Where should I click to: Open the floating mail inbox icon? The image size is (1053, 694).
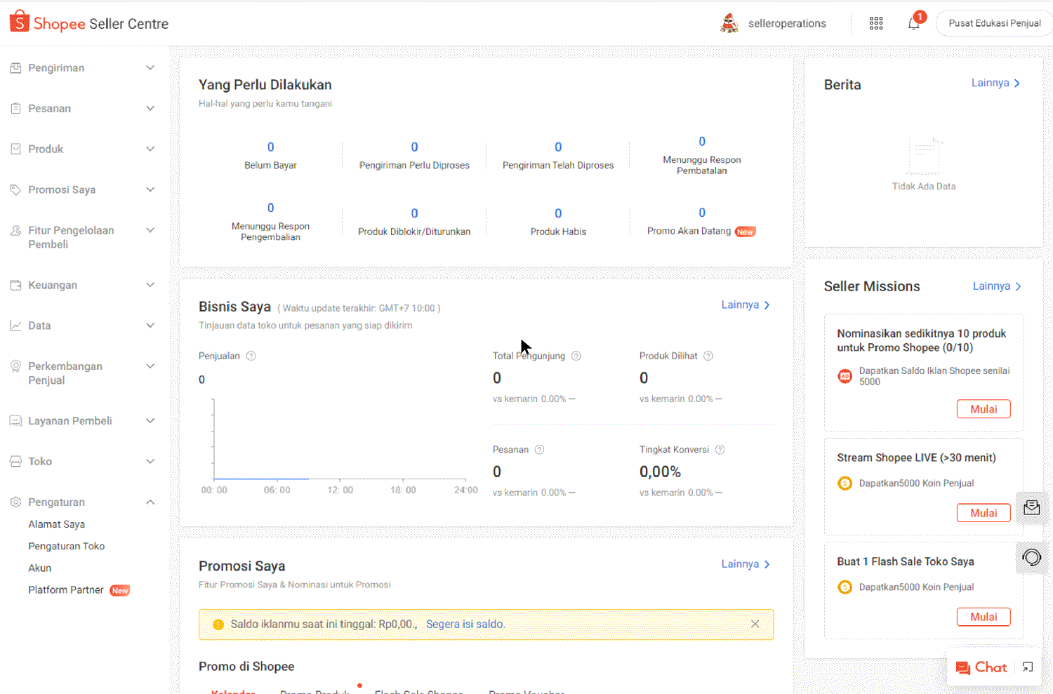1031,507
